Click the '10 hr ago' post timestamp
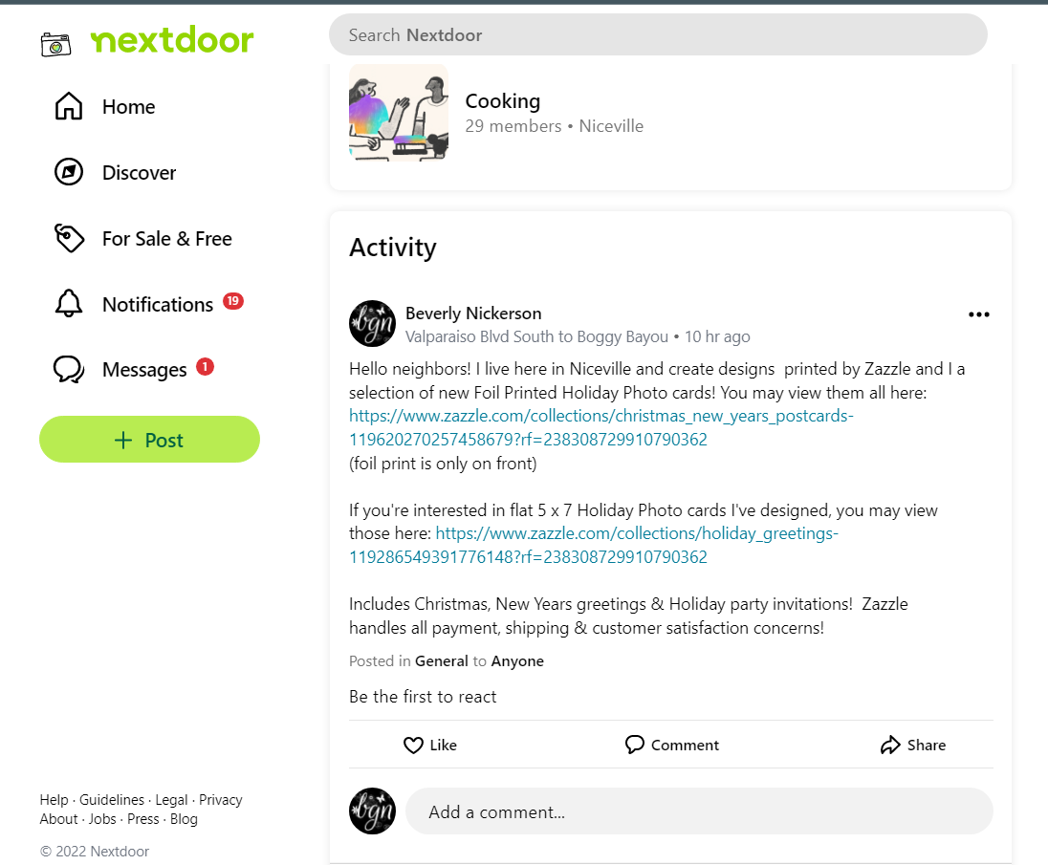 tap(717, 336)
